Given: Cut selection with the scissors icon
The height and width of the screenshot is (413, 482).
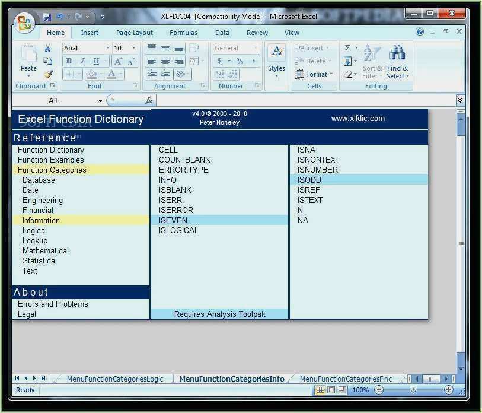Looking at the screenshot, I should 47,48.
